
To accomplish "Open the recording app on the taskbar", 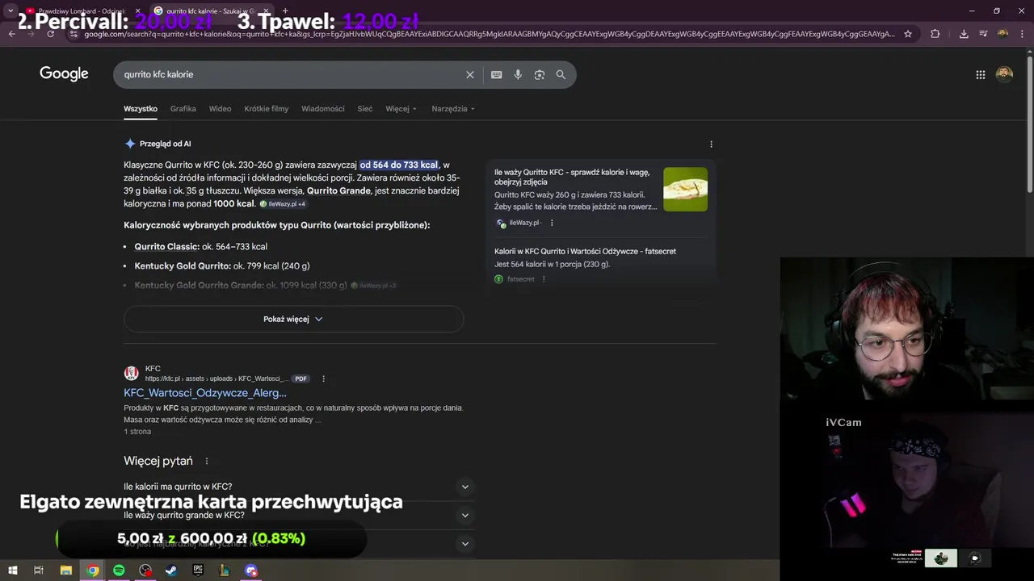I will 145,571.
